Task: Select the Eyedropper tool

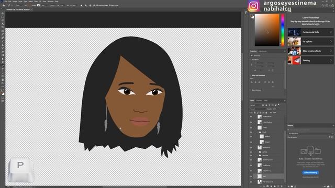Action: (3, 34)
